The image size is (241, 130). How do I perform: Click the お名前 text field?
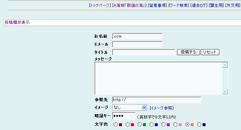click(137, 36)
